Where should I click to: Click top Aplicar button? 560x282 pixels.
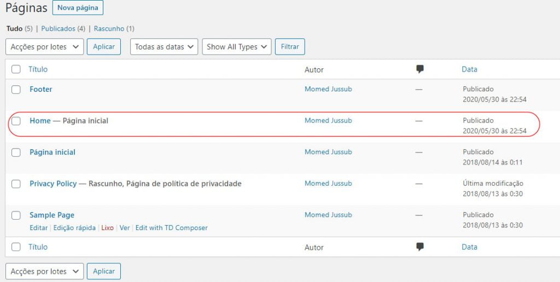click(x=103, y=47)
